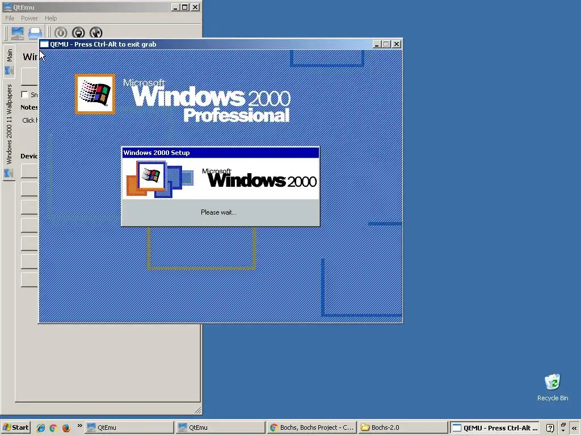Viewport: 581px width, 436px height.
Task: Open the Power menu in QtEmu
Action: click(30, 18)
